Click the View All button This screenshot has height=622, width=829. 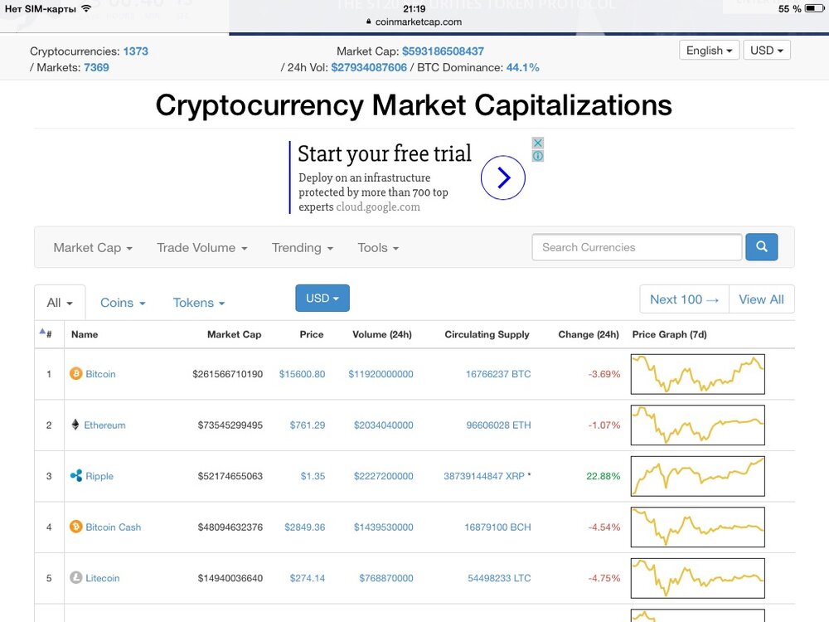click(x=761, y=299)
